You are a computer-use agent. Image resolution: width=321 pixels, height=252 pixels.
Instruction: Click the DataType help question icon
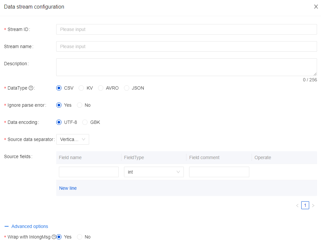click(31, 88)
